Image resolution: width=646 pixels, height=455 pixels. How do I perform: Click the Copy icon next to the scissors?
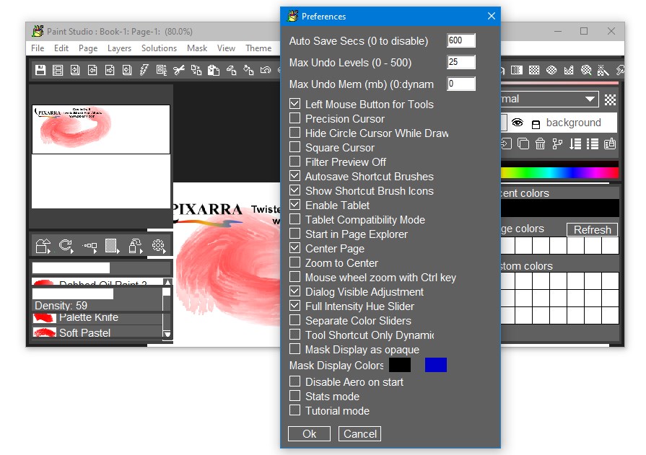196,70
